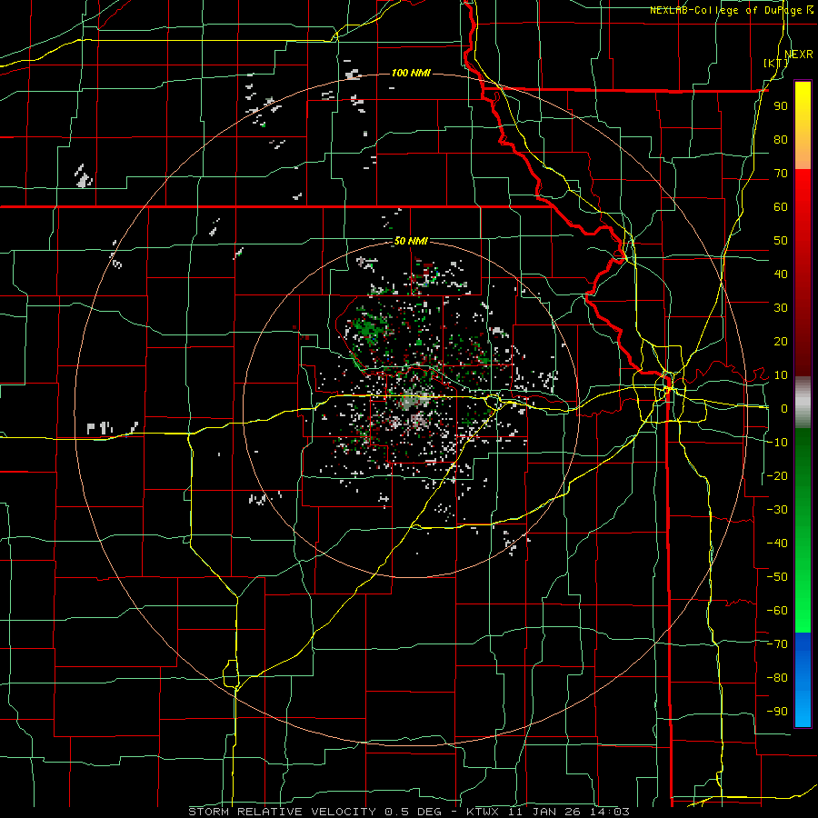
Task: Pick the blue bottom segment of the color bar
Action: (803, 680)
